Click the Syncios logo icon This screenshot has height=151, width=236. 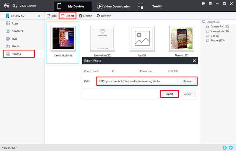click(7, 6)
